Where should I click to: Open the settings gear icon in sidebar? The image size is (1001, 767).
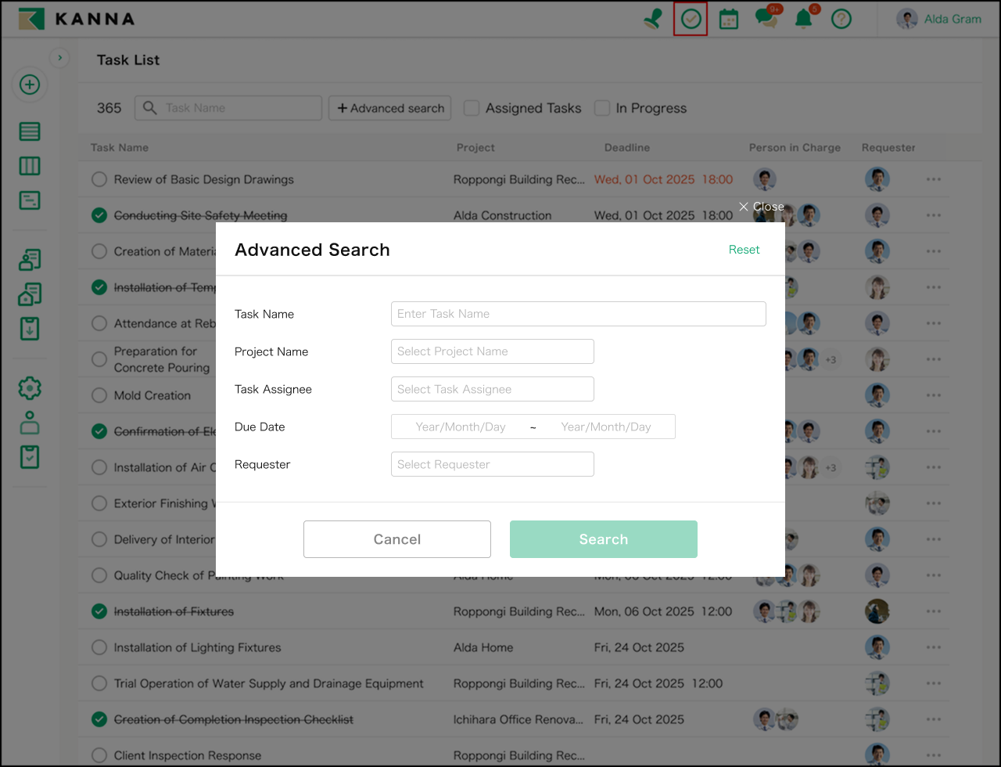pos(30,387)
